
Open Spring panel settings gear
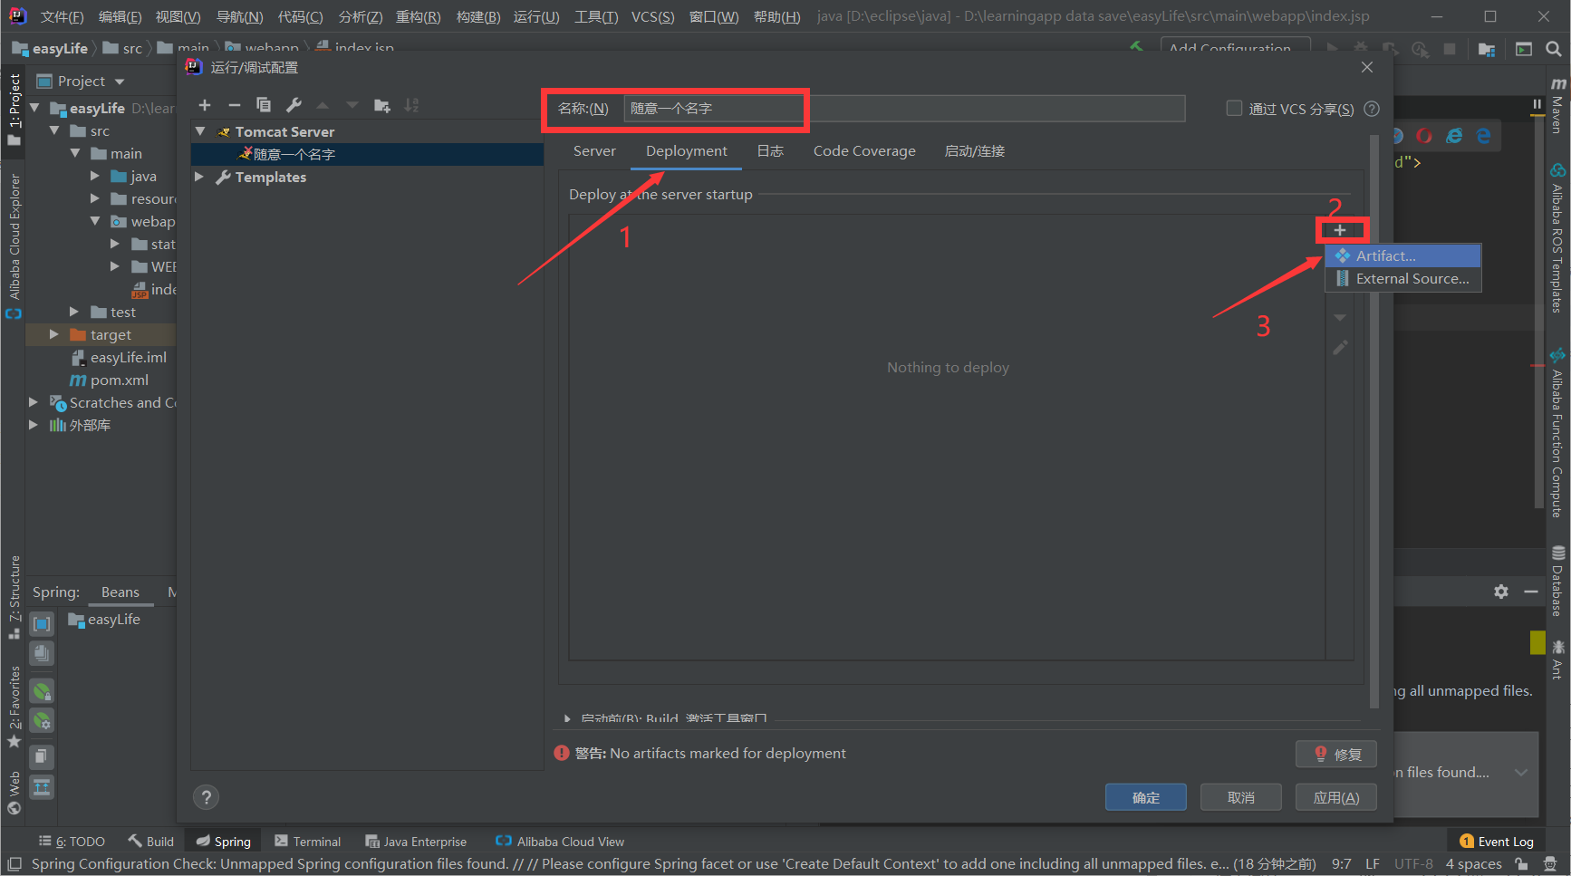point(1501,592)
